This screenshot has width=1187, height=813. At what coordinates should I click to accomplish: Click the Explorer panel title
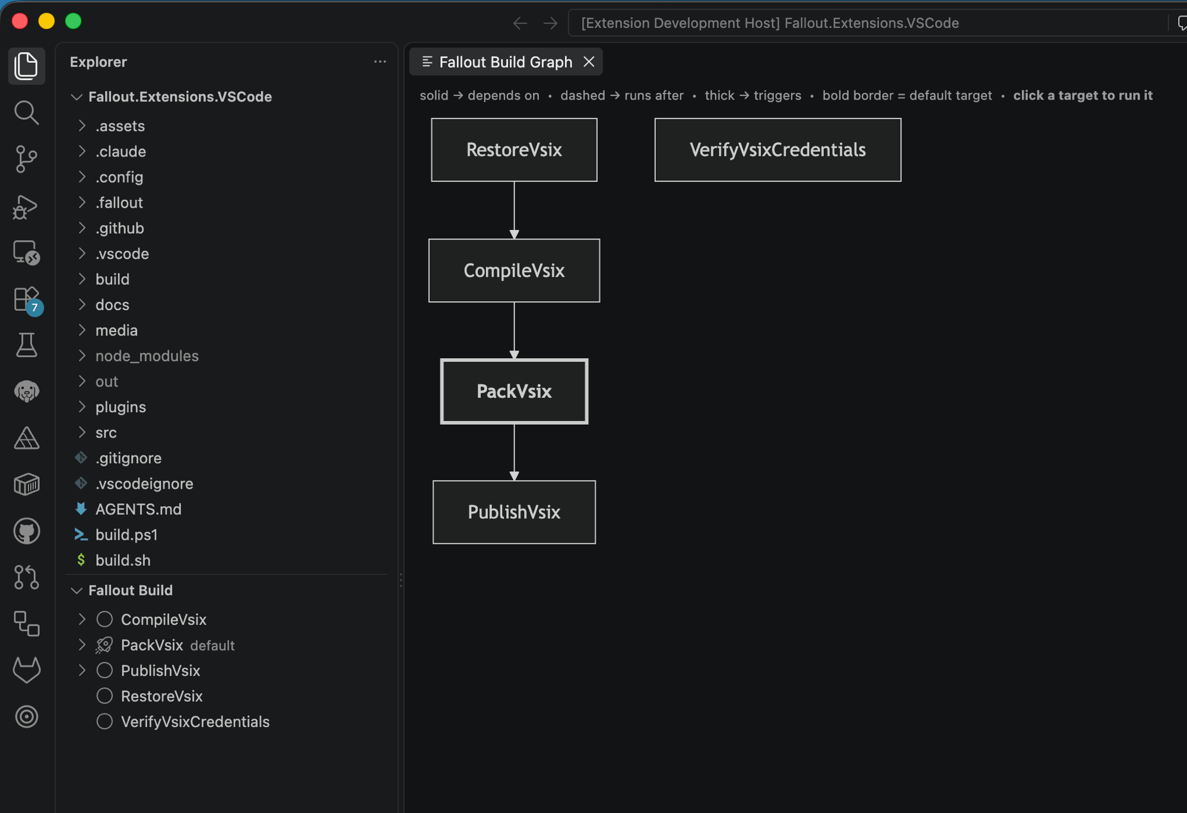[99, 62]
